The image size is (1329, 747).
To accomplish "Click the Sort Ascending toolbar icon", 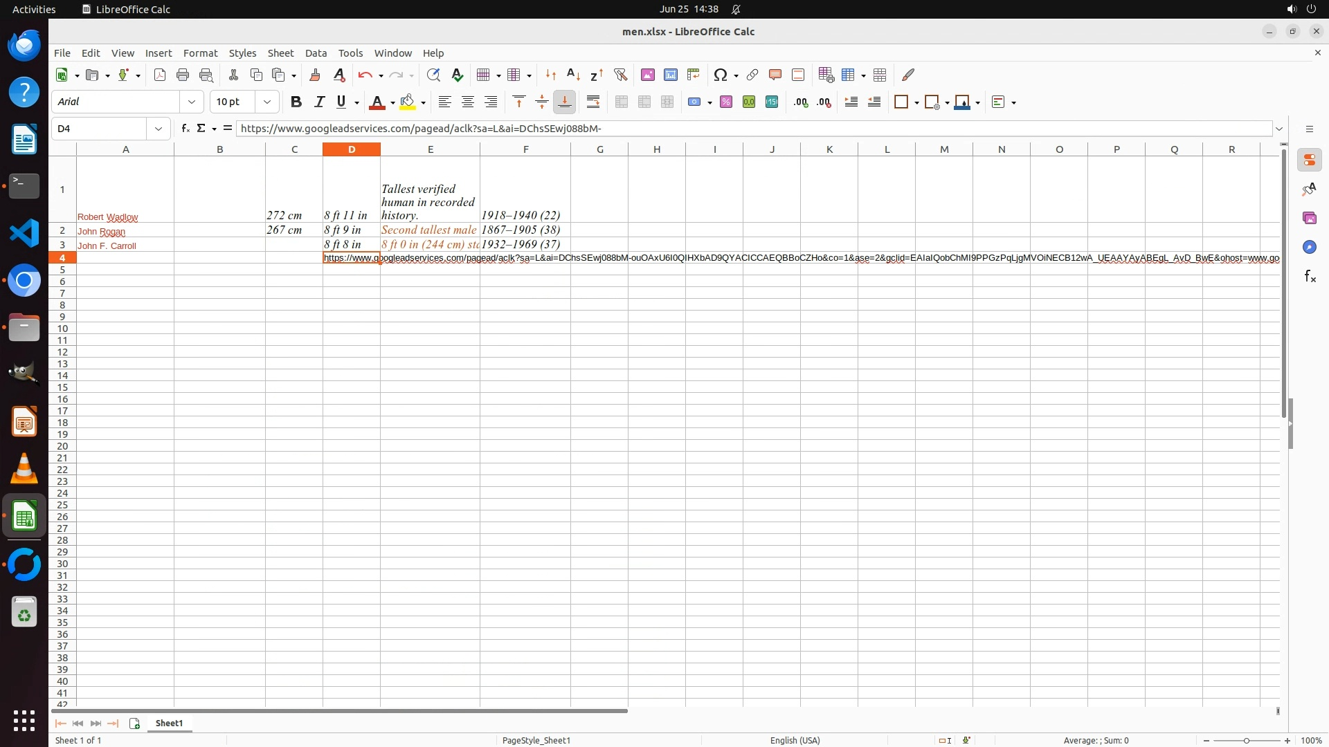I will point(573,75).
